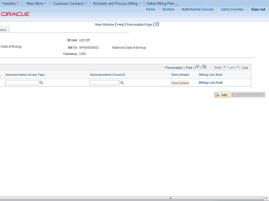269x201 pixels.
Task: Sign out of the application
Action: tap(258, 9)
